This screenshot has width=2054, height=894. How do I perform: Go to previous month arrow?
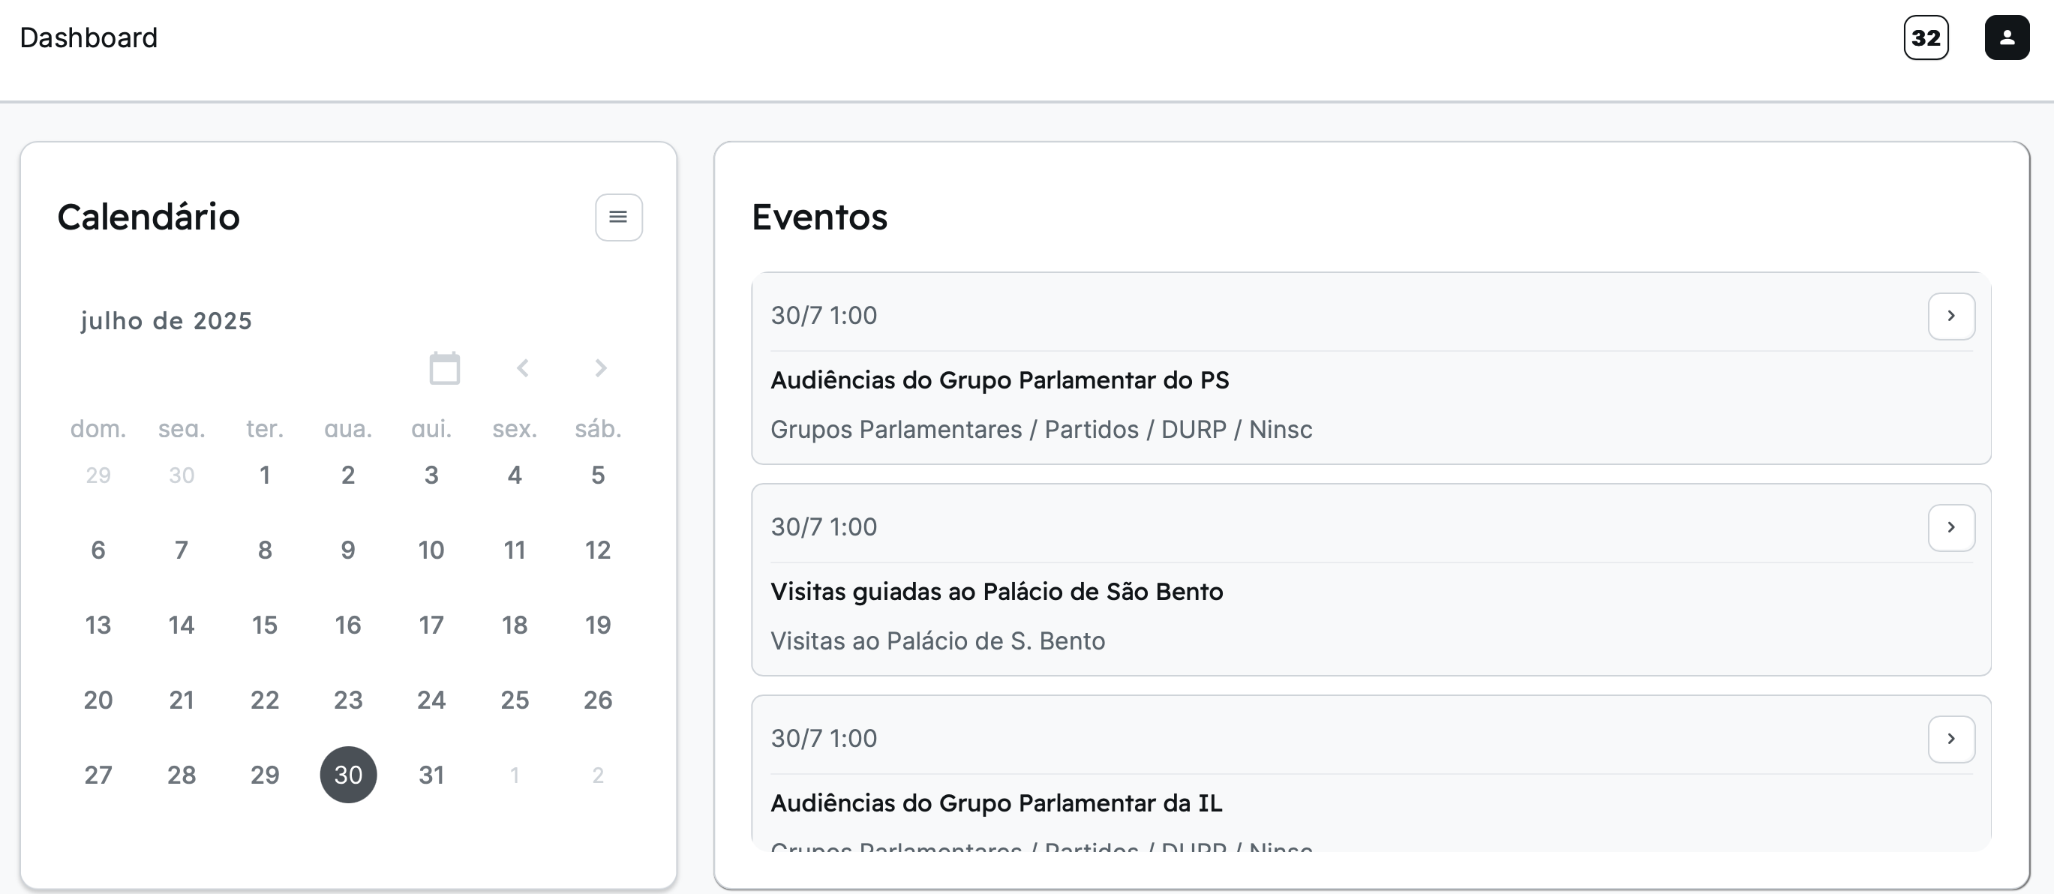(522, 367)
